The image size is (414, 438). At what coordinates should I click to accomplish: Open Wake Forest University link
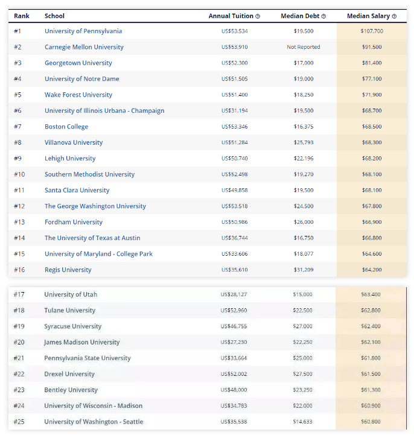pyautogui.click(x=78, y=95)
